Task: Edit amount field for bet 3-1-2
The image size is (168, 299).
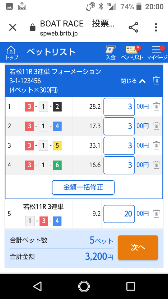Action: (x=119, y=107)
